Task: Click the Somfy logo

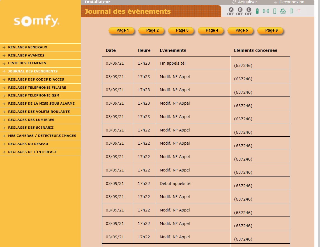Action: pyautogui.click(x=36, y=22)
